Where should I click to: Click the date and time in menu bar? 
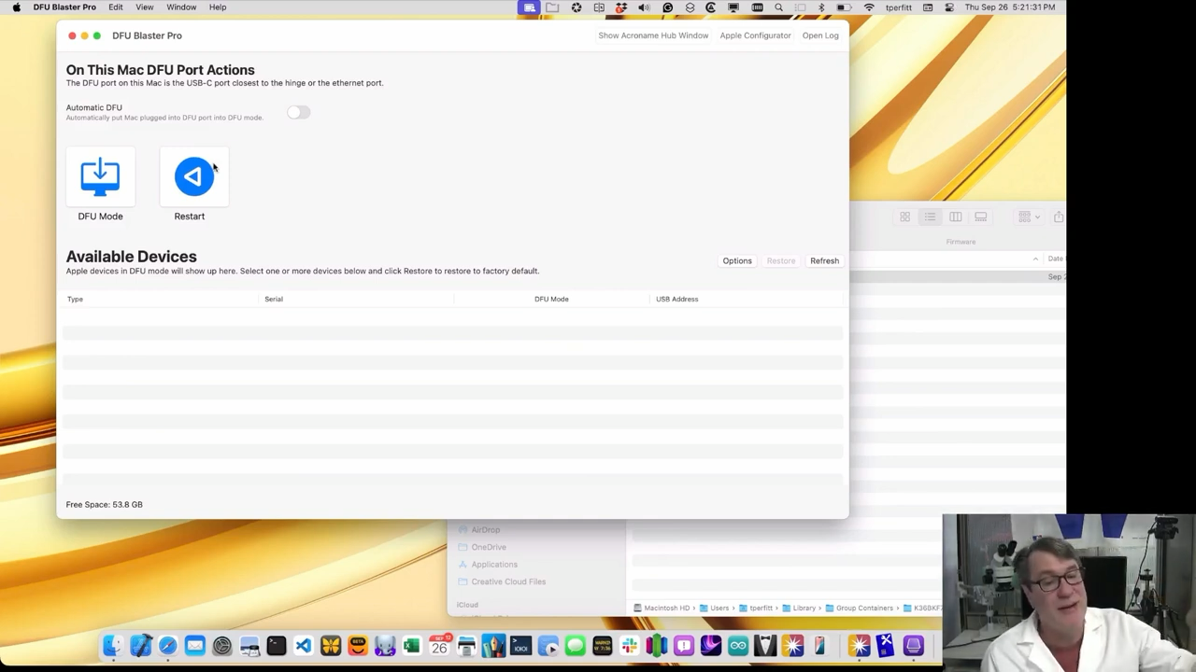tap(1010, 7)
